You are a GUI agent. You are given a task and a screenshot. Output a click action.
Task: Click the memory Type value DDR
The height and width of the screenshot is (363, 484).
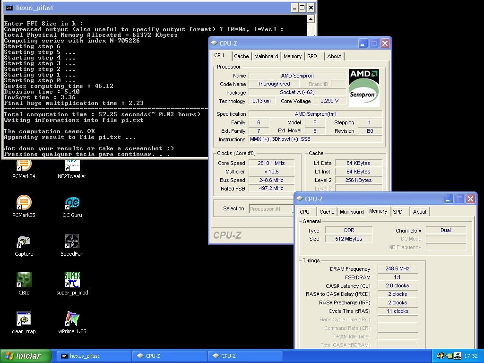point(349,230)
